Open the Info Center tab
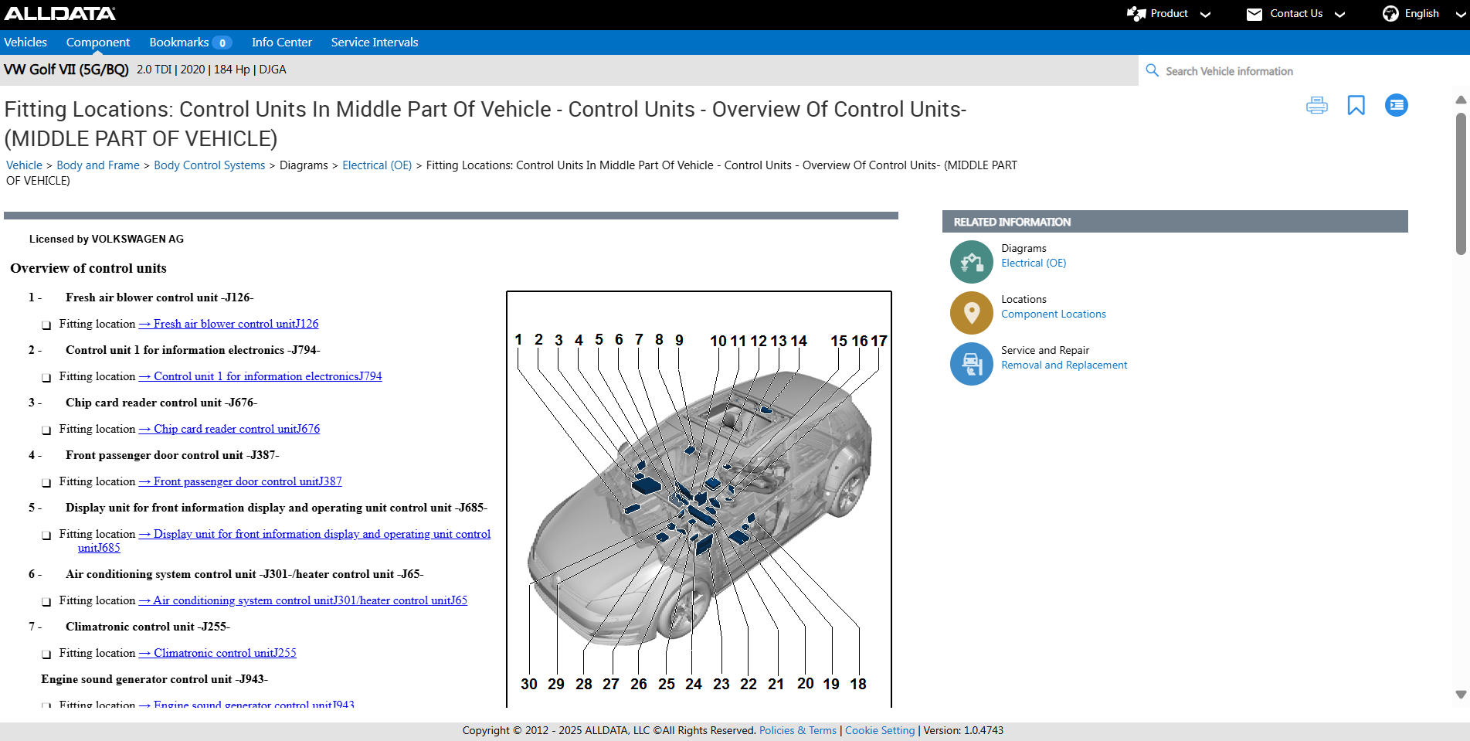The width and height of the screenshot is (1470, 741). 281,42
